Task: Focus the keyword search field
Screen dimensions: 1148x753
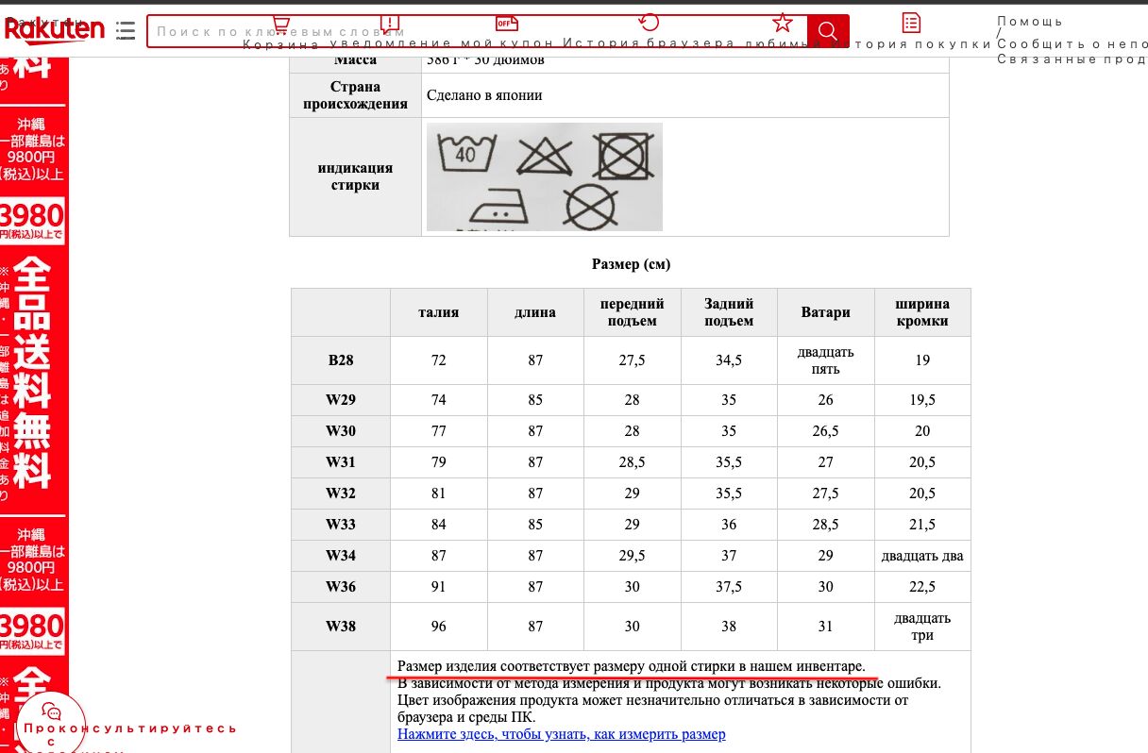Action: [x=477, y=31]
